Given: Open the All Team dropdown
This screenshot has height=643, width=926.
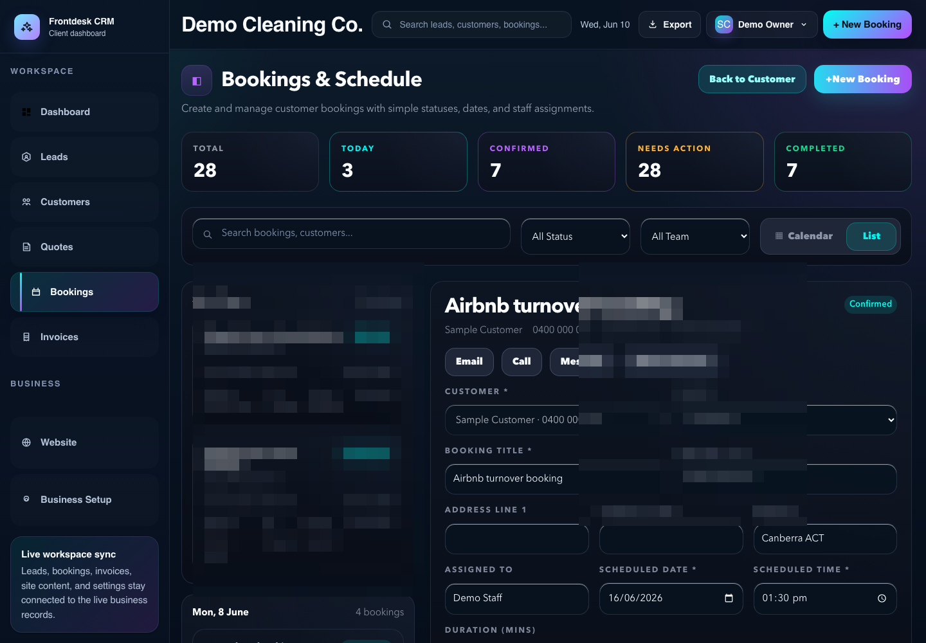Looking at the screenshot, I should point(695,237).
